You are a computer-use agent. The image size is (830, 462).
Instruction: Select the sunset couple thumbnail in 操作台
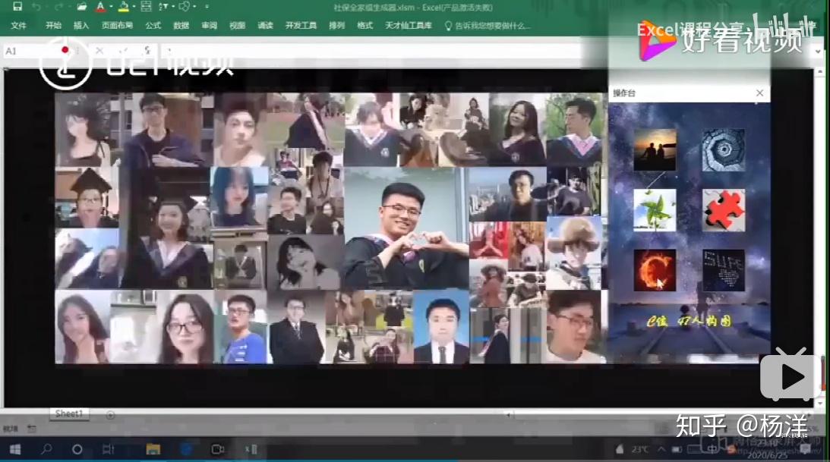pos(655,149)
